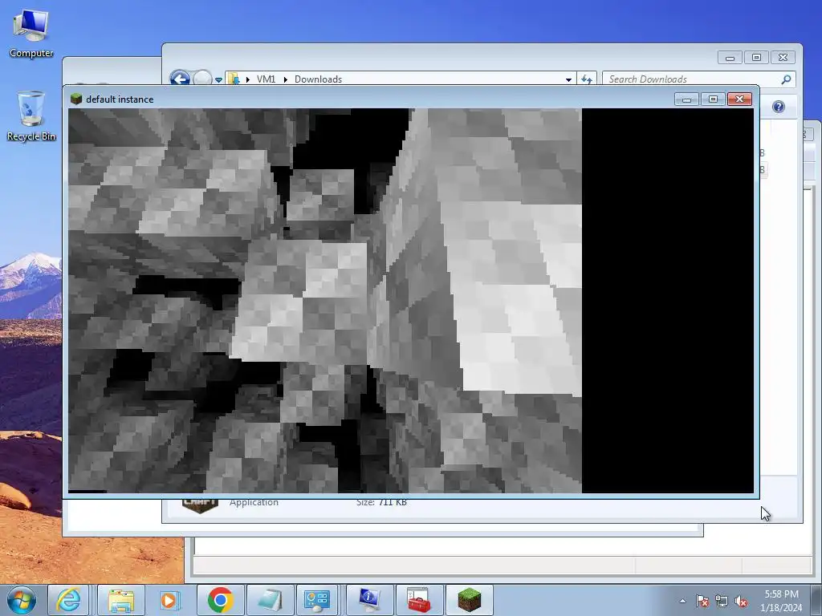Image resolution: width=822 pixels, height=616 pixels.
Task: Select Downloads in the explorer address path
Action: click(318, 79)
